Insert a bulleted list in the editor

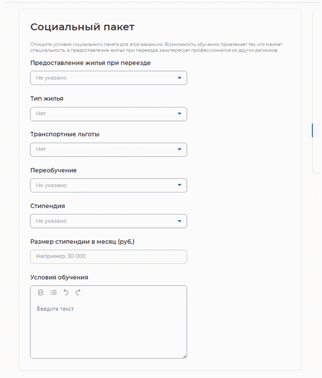(53, 292)
